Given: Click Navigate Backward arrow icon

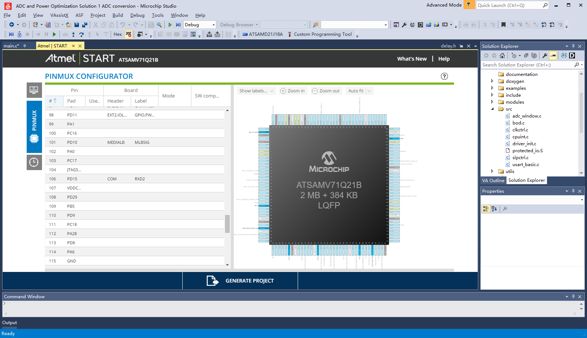Looking at the screenshot, I should [x=12, y=25].
